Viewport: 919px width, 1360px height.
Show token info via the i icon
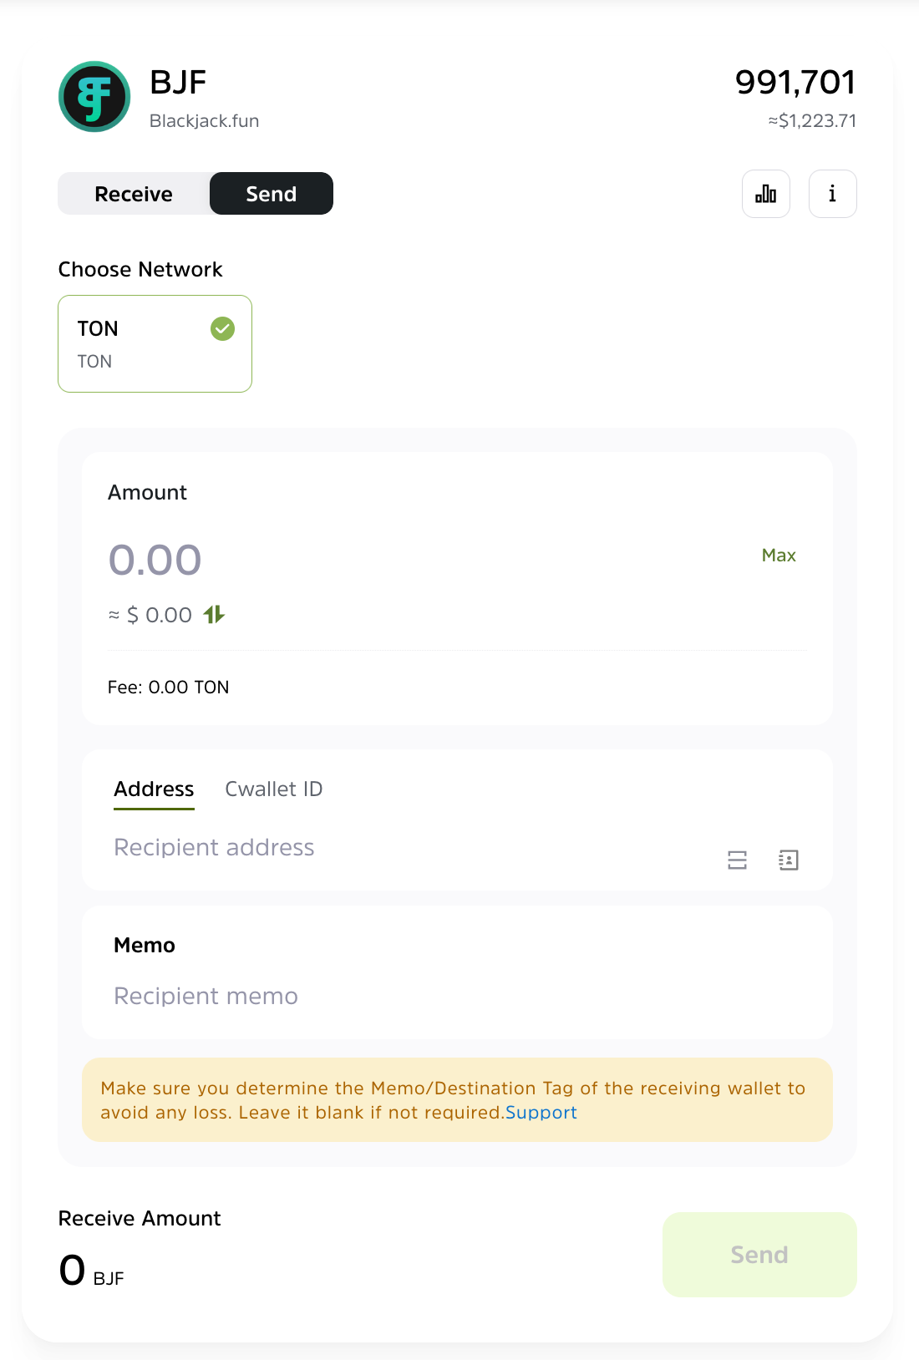[832, 194]
